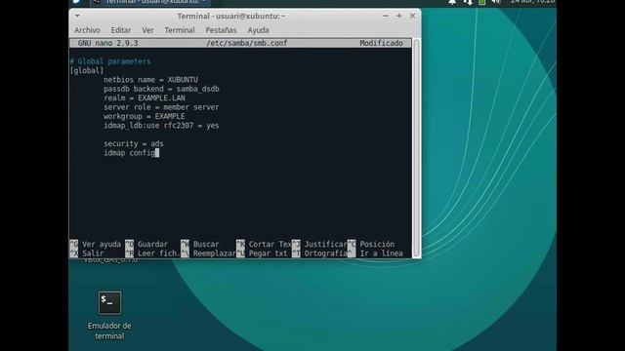Click the '# Global parameters' comment line
This screenshot has height=351, width=625.
coord(110,61)
